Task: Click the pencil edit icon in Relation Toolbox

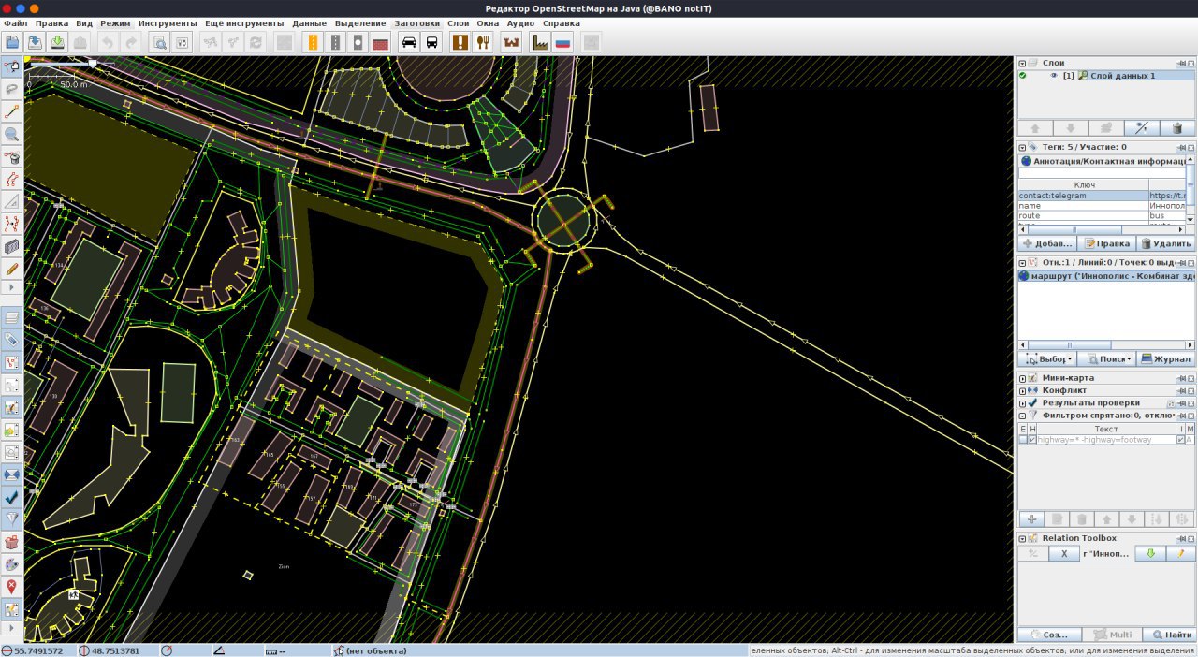Action: 1181,553
